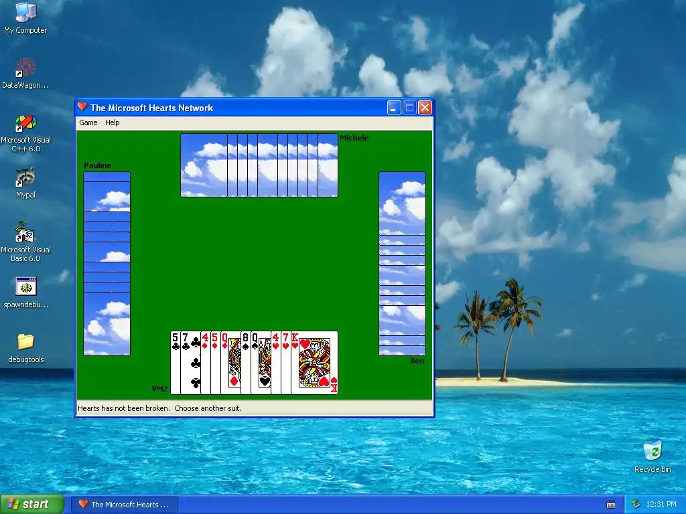This screenshot has width=686, height=514.
Task: Click the player name Ben
Action: click(417, 361)
